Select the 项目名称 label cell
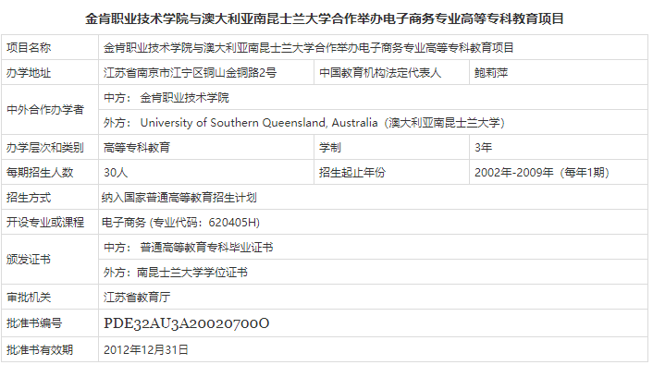 [50, 47]
